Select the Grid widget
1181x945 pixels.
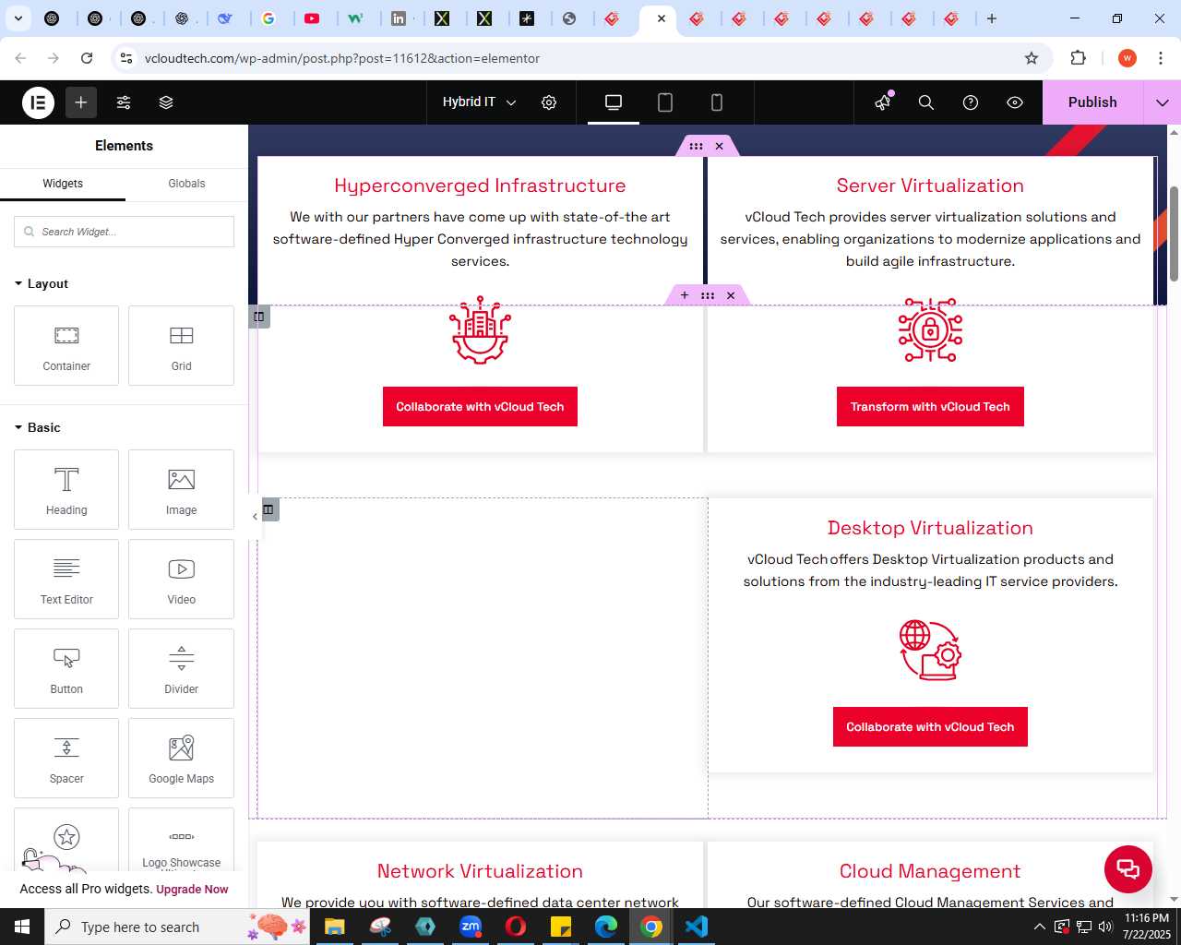click(x=181, y=345)
